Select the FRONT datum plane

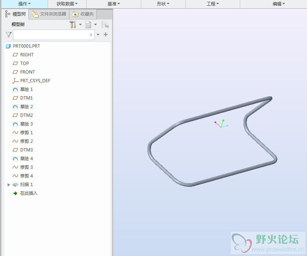(x=27, y=72)
